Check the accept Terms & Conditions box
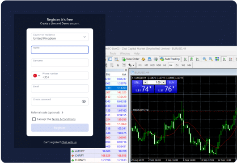Image resolution: width=237 pixels, height=163 pixels. [x=34, y=119]
